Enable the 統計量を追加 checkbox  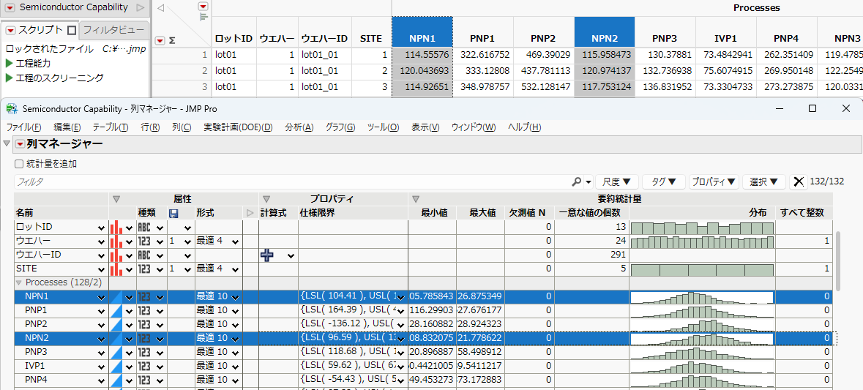(19, 163)
